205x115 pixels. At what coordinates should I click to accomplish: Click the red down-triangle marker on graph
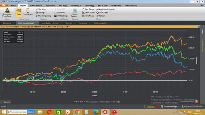coord(27,85)
